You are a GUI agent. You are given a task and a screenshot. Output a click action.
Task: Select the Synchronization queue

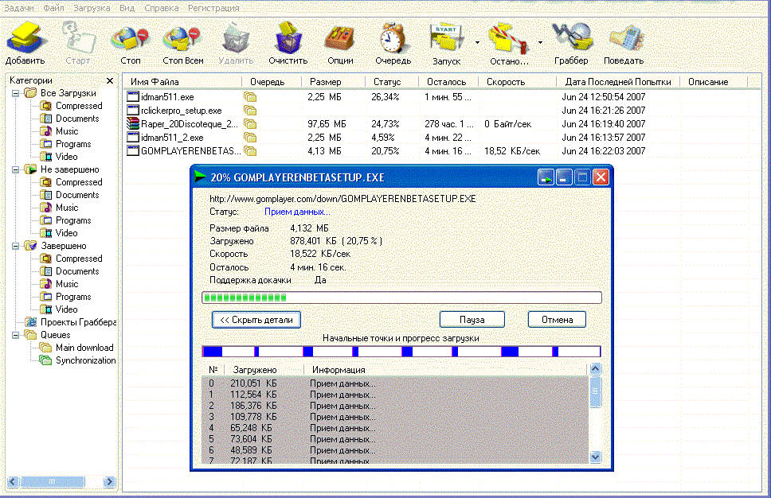85,360
